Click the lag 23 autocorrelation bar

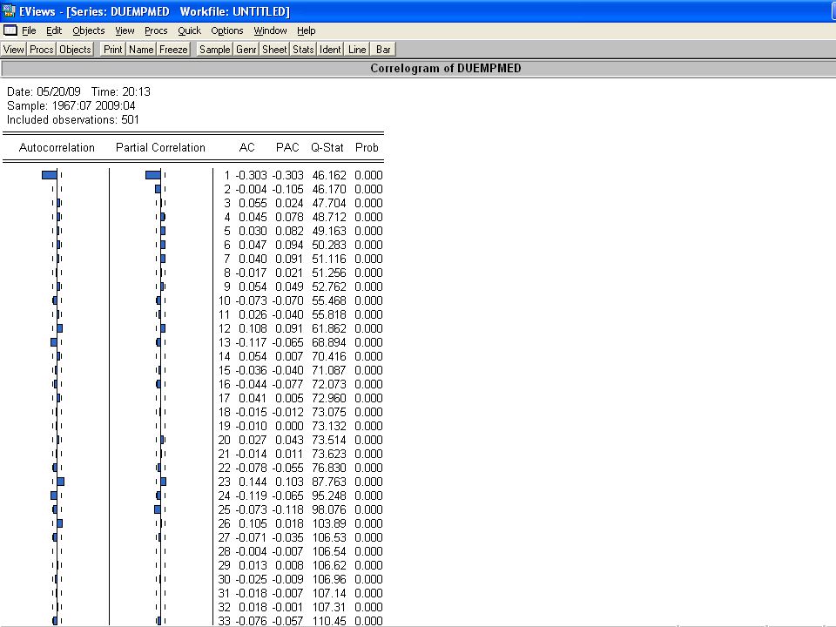point(61,482)
